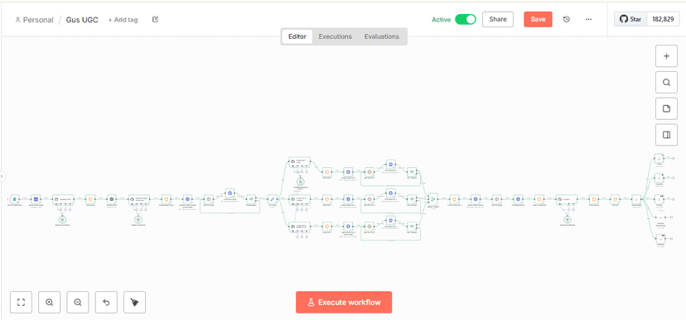686x320 pixels.
Task: Deactivate the workflow with the Active toggle
Action: coord(465,19)
